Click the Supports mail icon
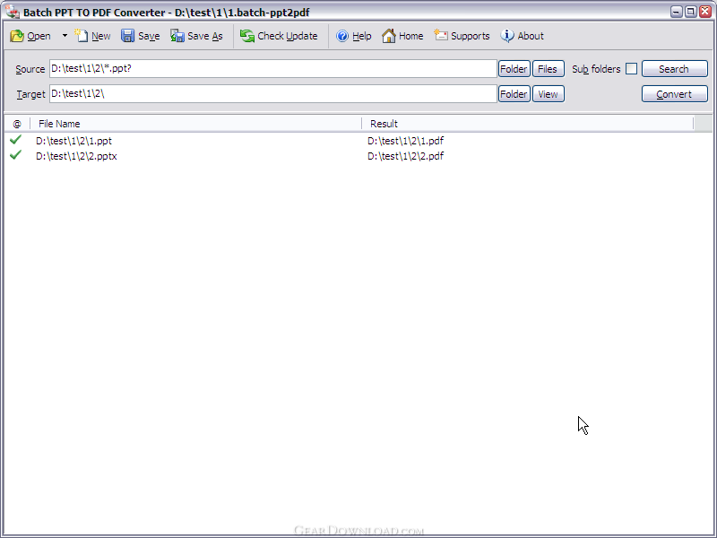The height and width of the screenshot is (538, 717). click(441, 35)
